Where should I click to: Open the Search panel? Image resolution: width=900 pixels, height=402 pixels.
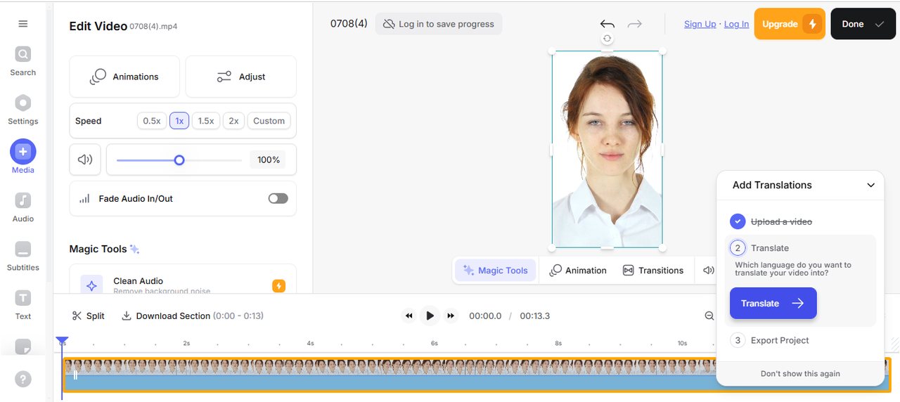[x=23, y=60]
